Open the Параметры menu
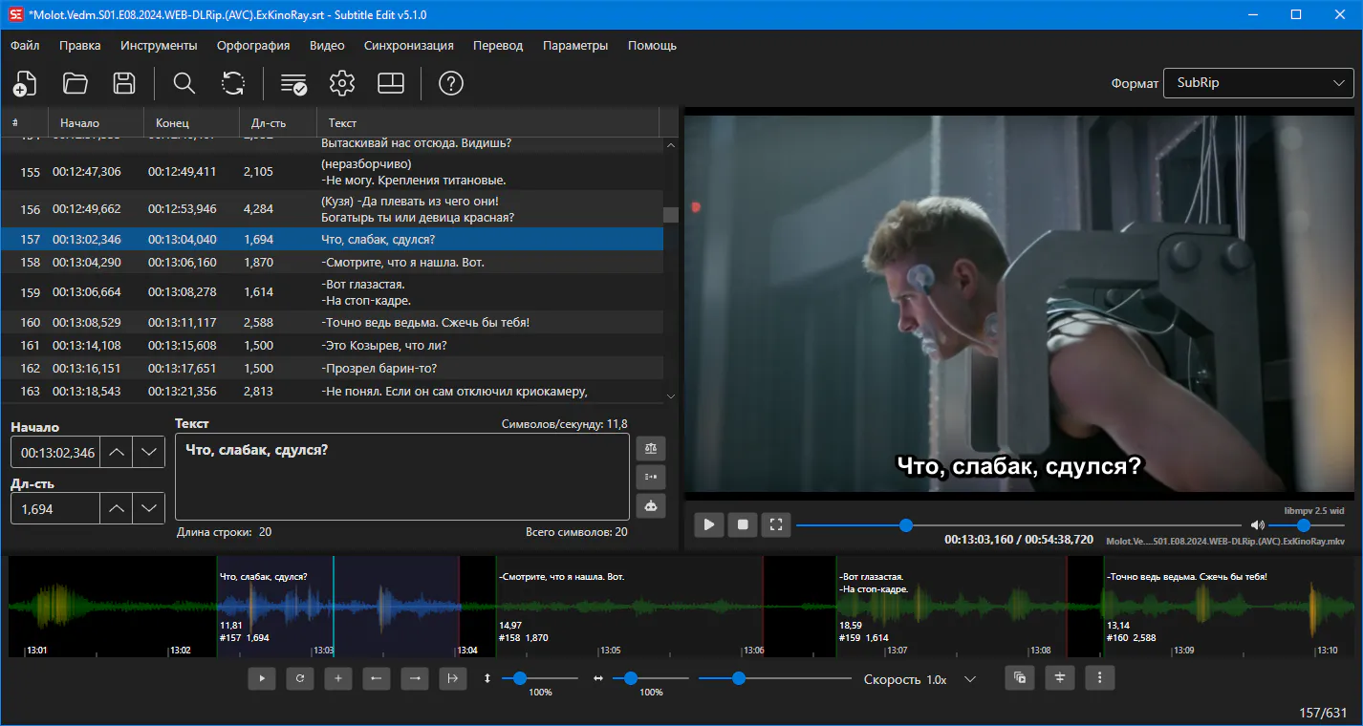Screen dimensions: 1363x726 (575, 45)
